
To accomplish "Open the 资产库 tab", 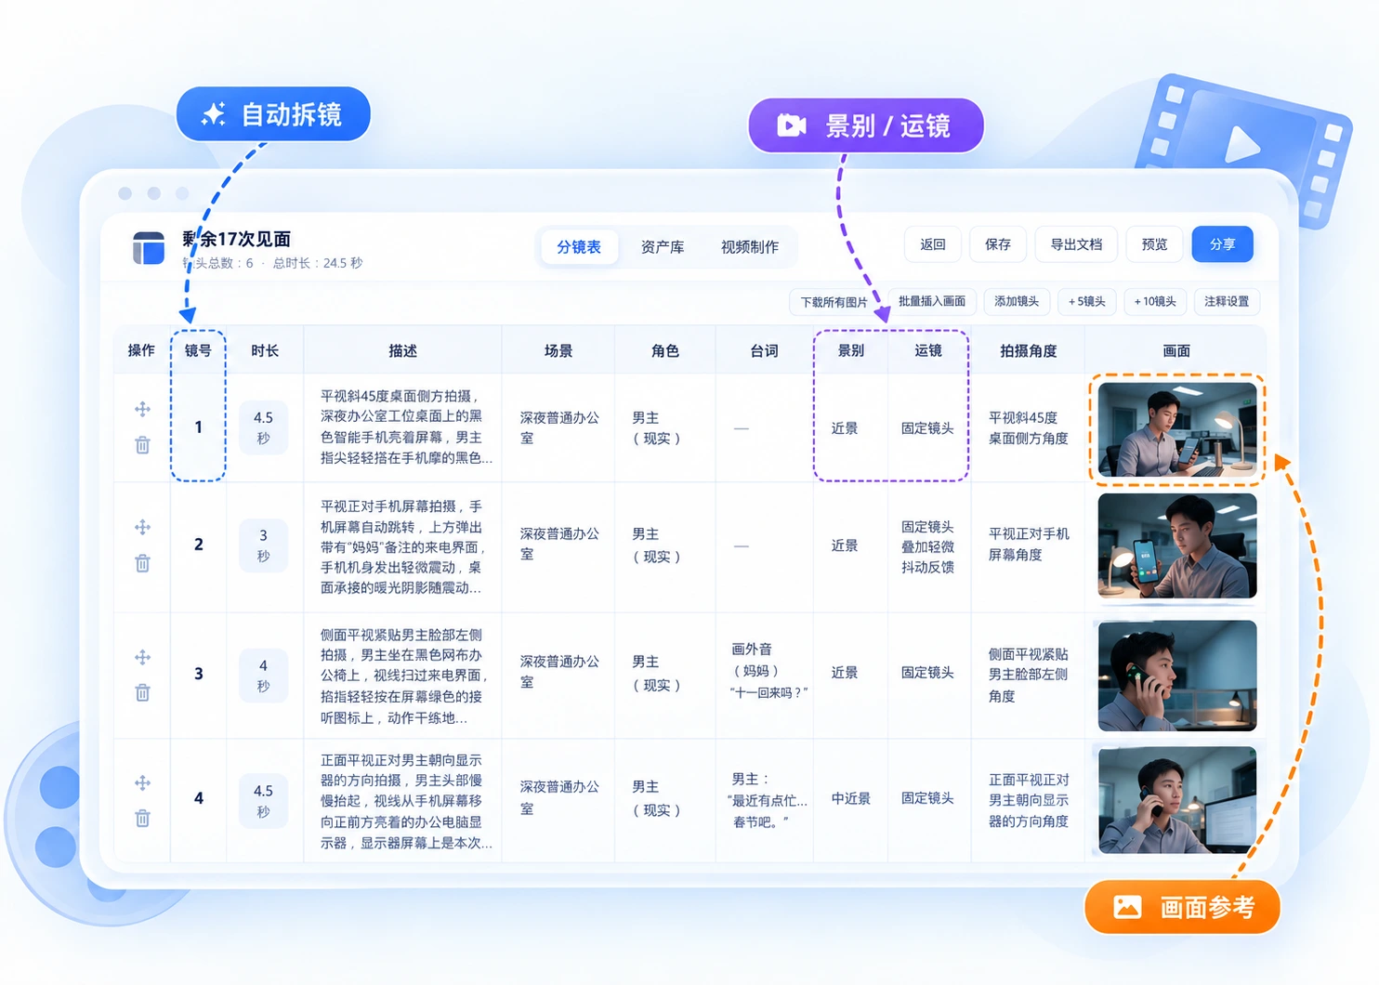I will point(663,247).
